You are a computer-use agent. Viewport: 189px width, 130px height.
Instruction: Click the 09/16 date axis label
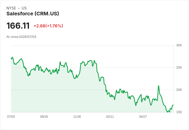(x=44, y=116)
